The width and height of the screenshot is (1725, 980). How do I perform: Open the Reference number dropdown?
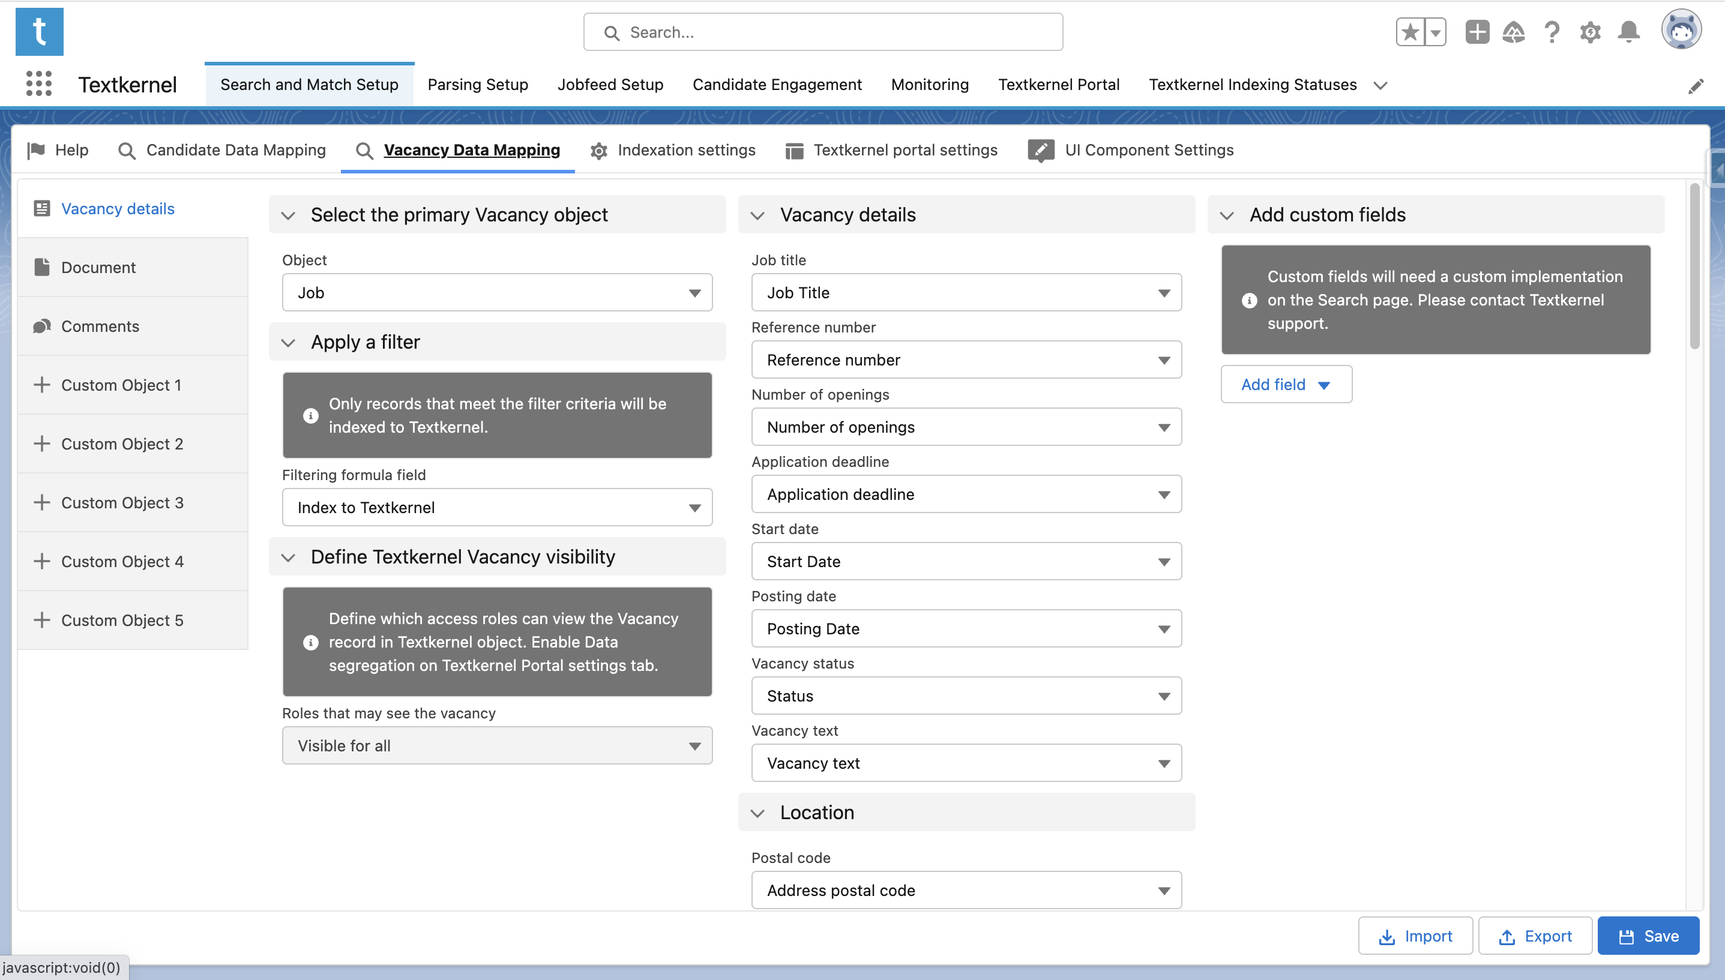click(966, 359)
